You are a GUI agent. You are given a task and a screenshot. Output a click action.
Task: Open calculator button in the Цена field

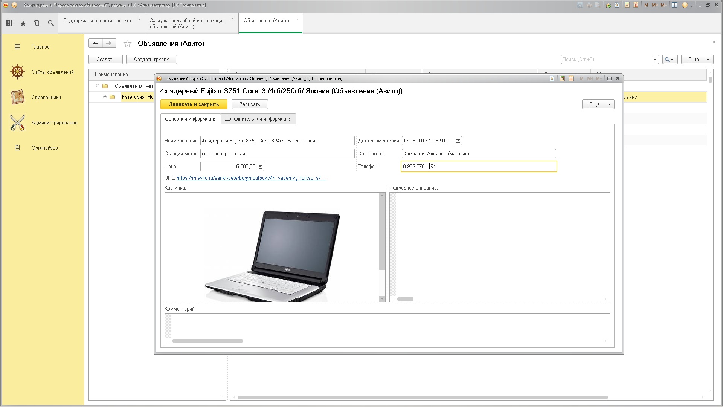260,167
